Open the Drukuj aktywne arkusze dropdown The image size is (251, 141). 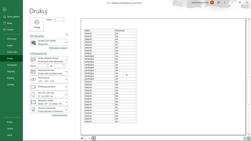49,60
